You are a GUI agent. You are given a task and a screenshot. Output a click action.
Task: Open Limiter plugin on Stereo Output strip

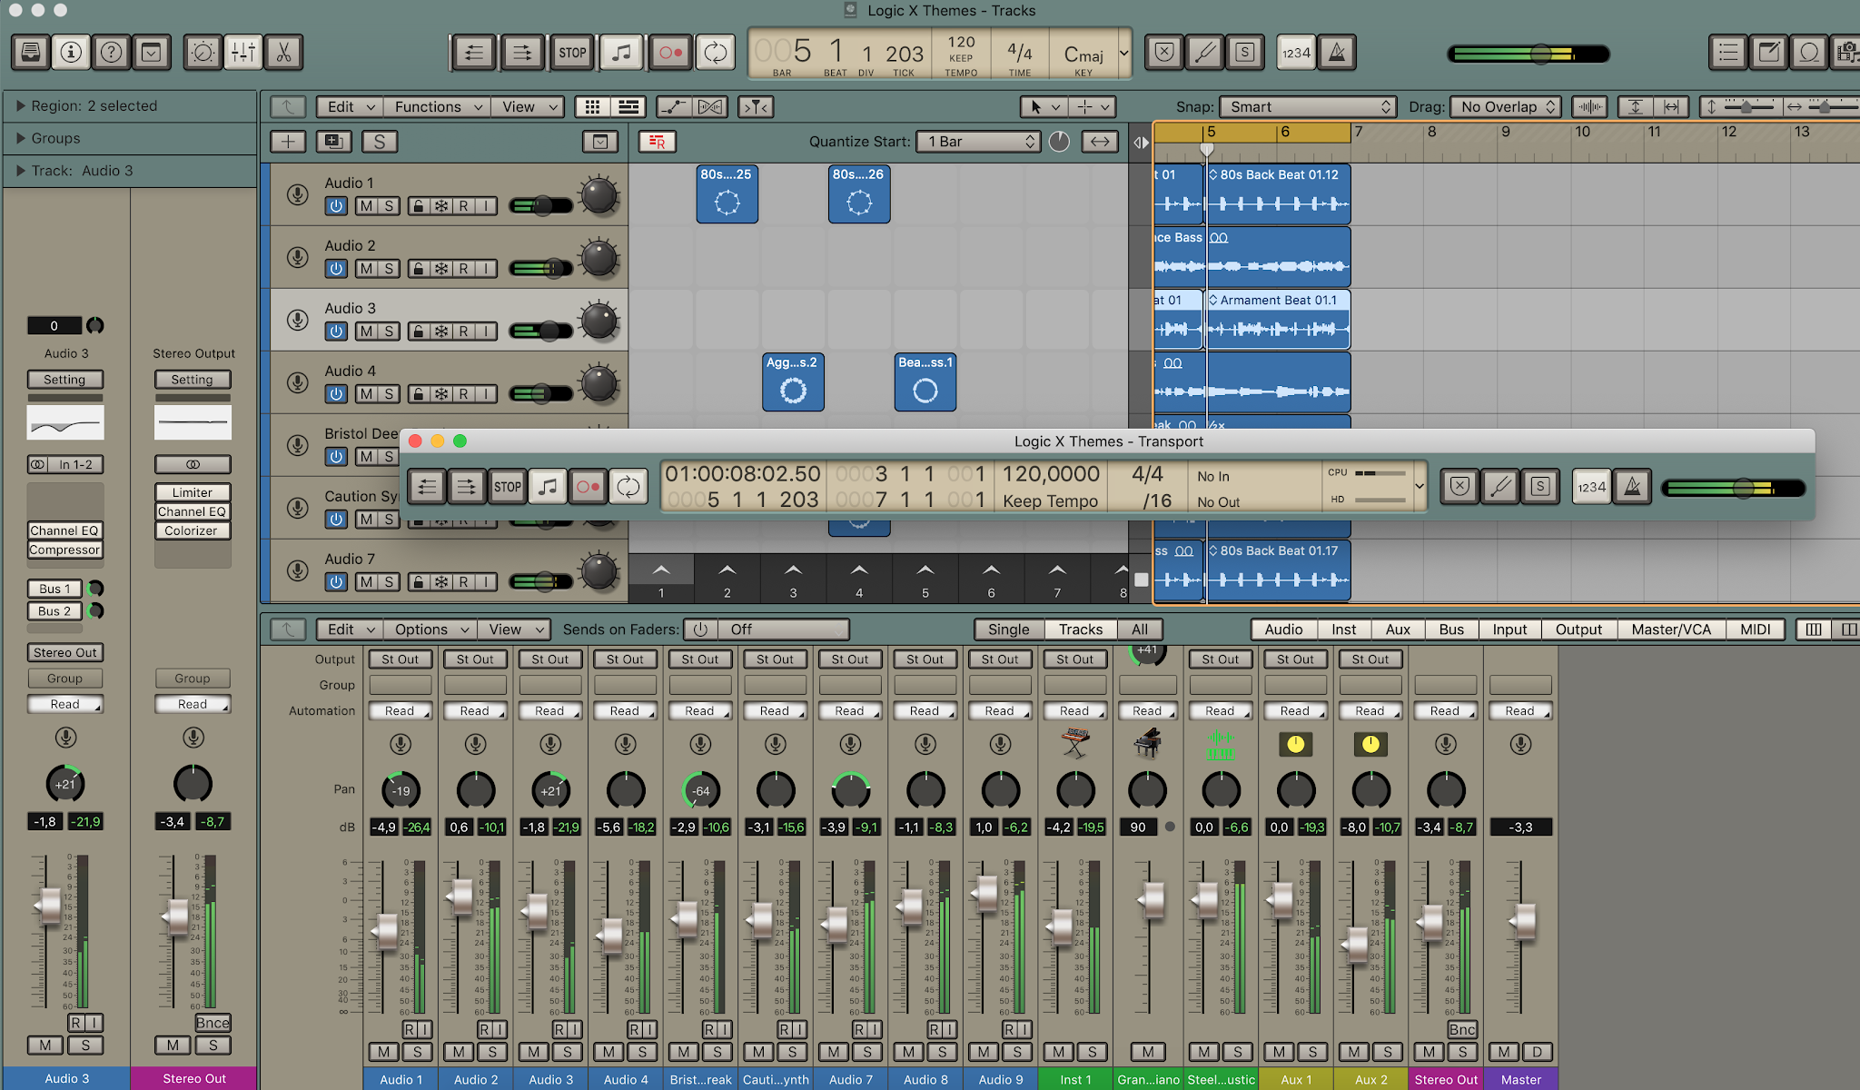[193, 492]
